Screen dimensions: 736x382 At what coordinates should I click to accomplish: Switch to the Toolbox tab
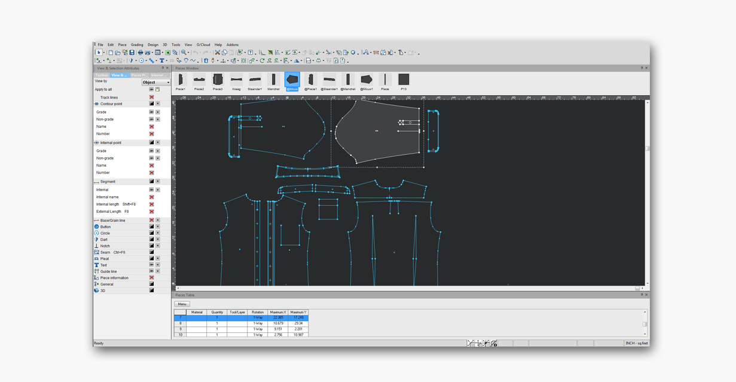click(102, 75)
